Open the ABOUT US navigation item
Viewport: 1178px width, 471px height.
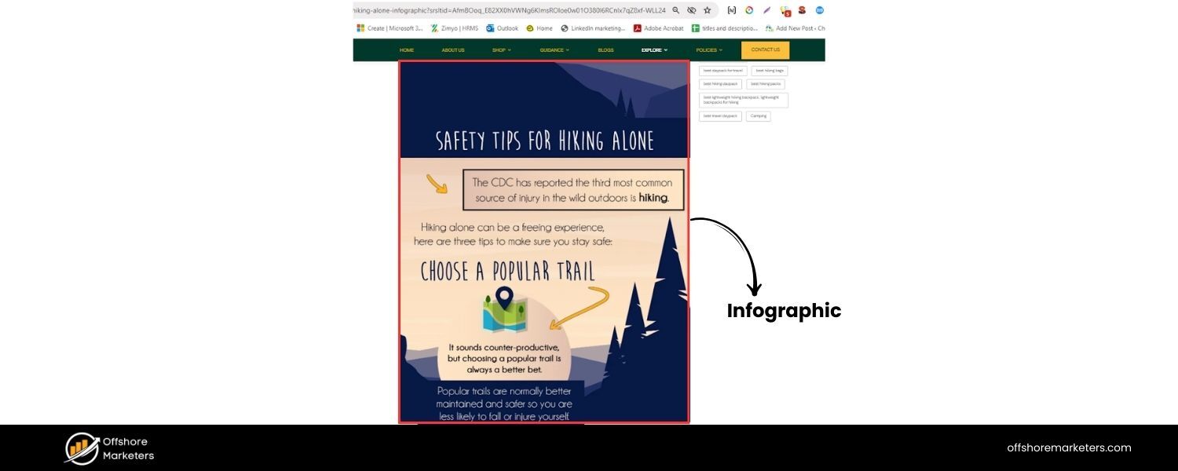(453, 49)
